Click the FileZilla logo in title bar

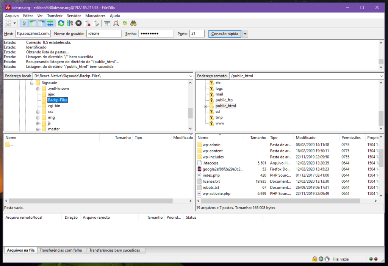click(x=8, y=8)
